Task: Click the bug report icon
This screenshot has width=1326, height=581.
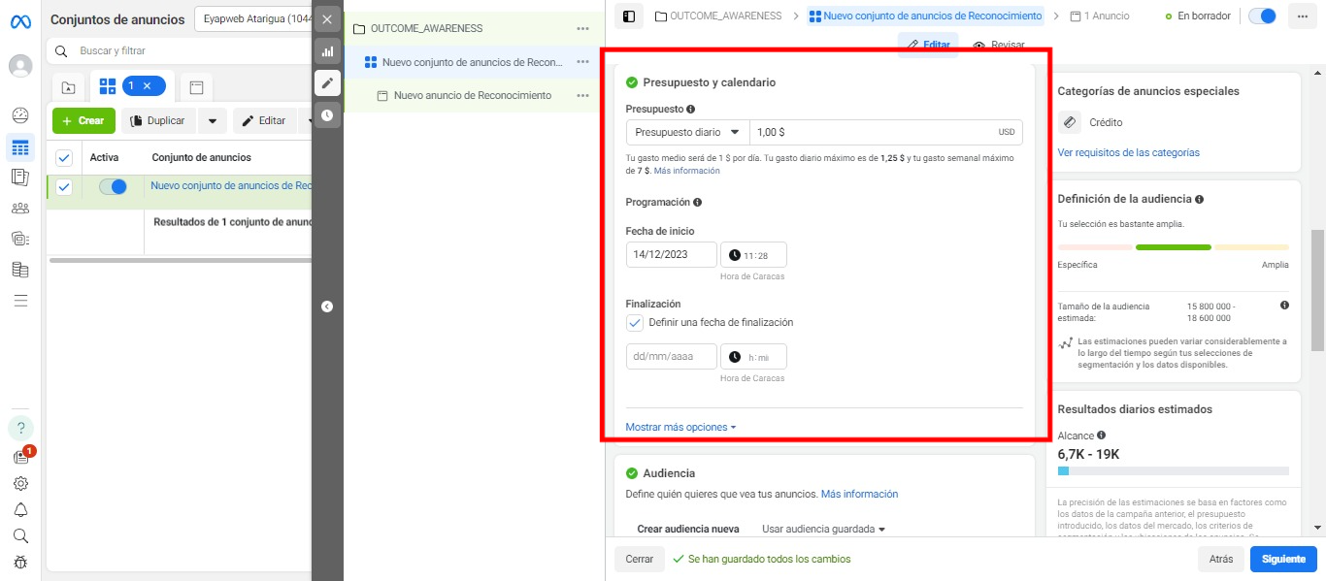Action: 20,562
